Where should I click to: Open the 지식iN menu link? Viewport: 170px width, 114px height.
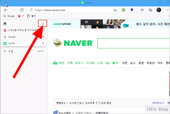(x=90, y=63)
